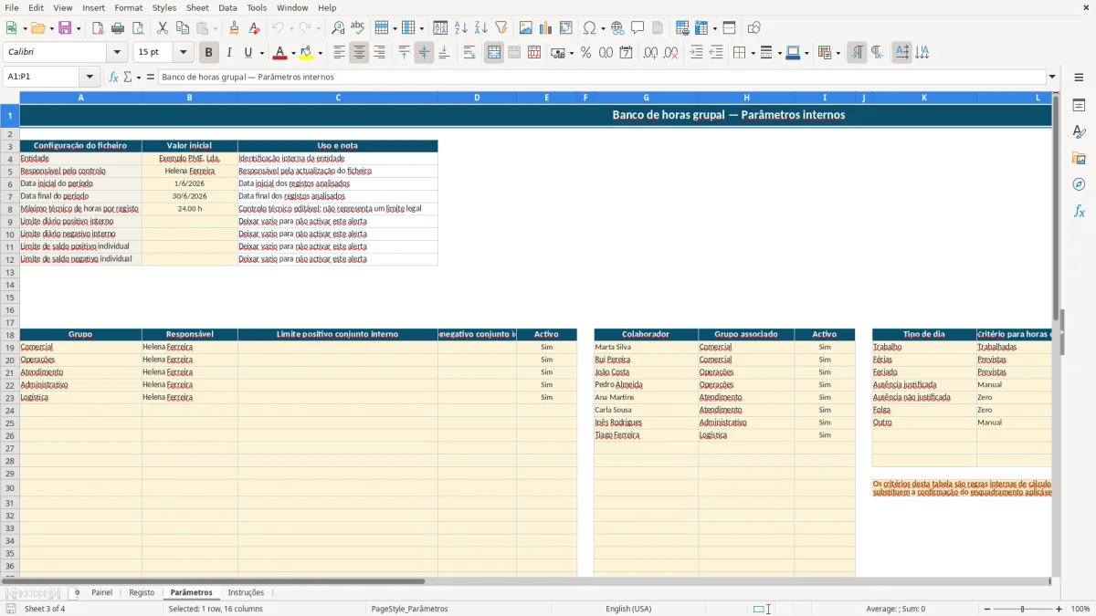Format as date icon
Viewport: 1096px width, 616px height.
click(x=626, y=53)
